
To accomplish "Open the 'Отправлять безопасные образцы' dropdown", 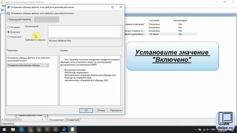I will (28, 65).
